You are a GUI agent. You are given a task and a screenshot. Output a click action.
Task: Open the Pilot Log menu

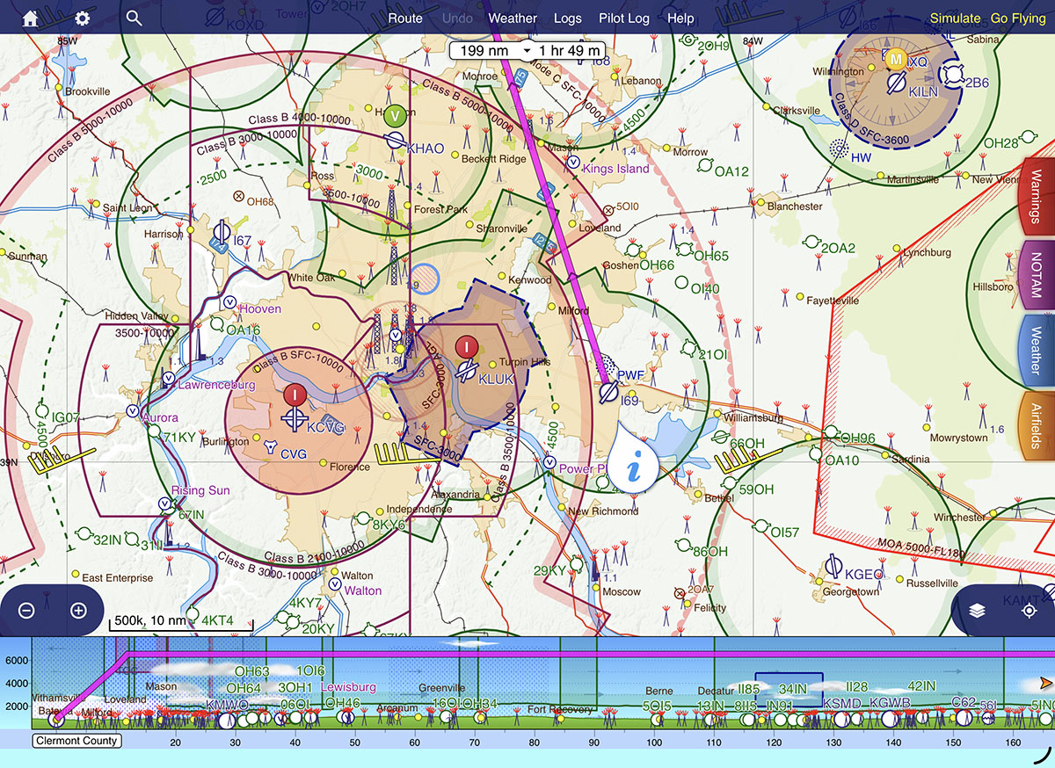point(624,18)
